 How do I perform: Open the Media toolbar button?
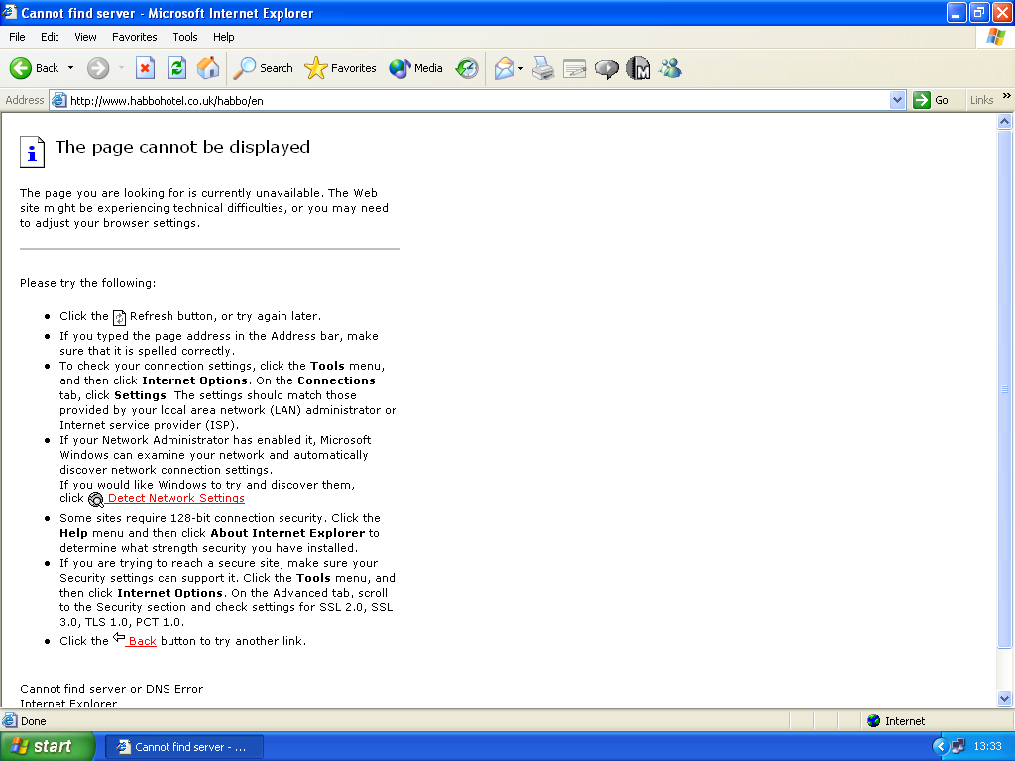click(x=416, y=68)
